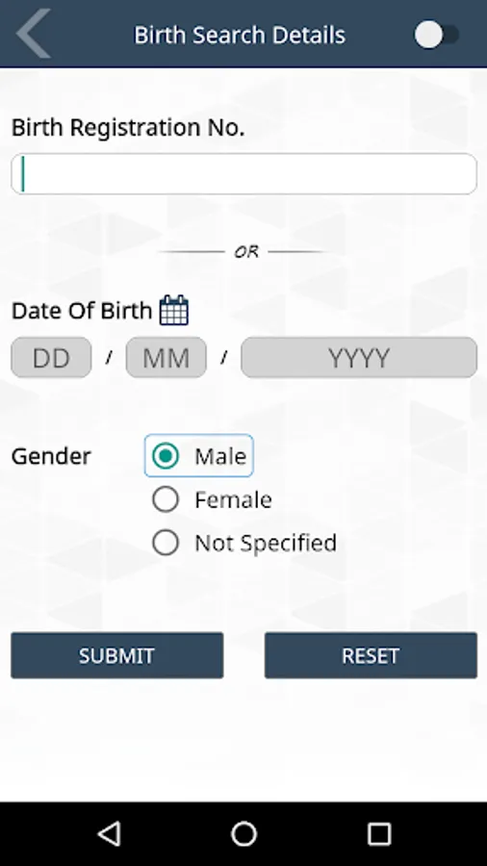Tap Android home circle button
Screen dimensions: 487x866
pos(243,833)
